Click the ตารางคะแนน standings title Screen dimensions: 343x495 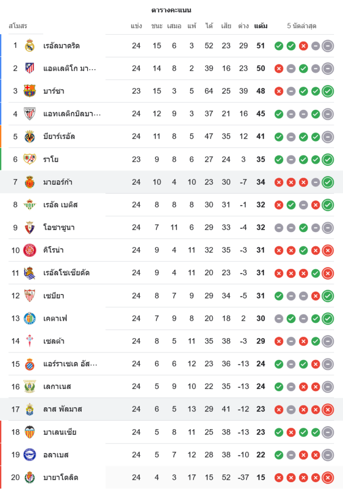(171, 10)
